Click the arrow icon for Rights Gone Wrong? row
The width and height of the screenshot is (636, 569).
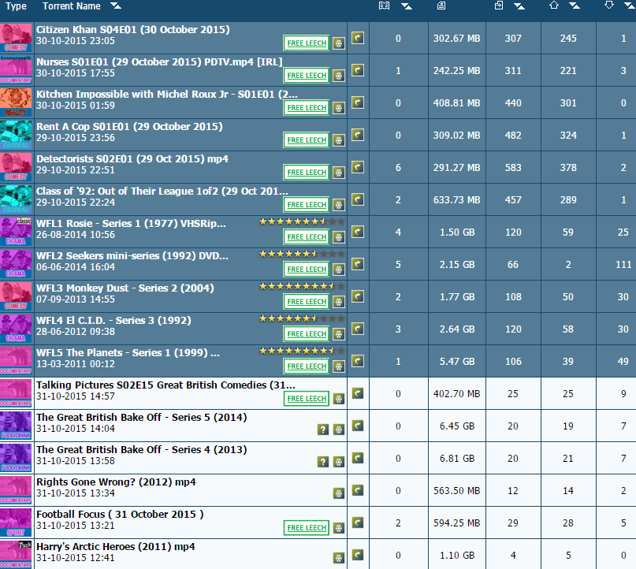(x=357, y=490)
